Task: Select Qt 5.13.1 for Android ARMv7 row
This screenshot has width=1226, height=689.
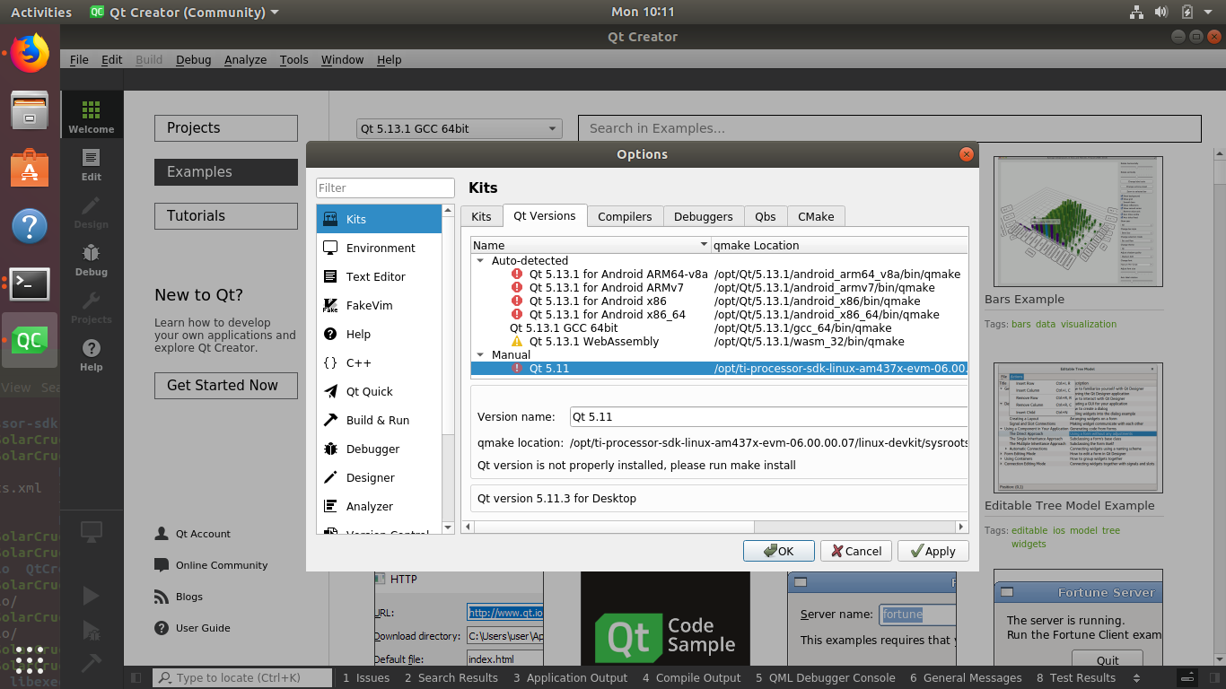Action: pyautogui.click(x=719, y=288)
